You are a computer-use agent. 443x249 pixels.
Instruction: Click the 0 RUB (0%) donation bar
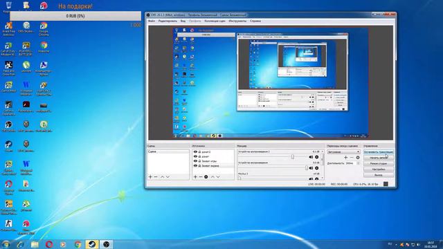click(x=75, y=16)
